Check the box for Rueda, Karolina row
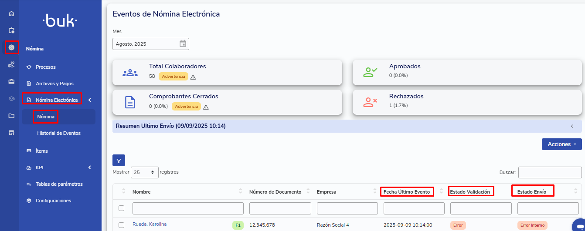This screenshot has height=231, width=585. (x=122, y=225)
